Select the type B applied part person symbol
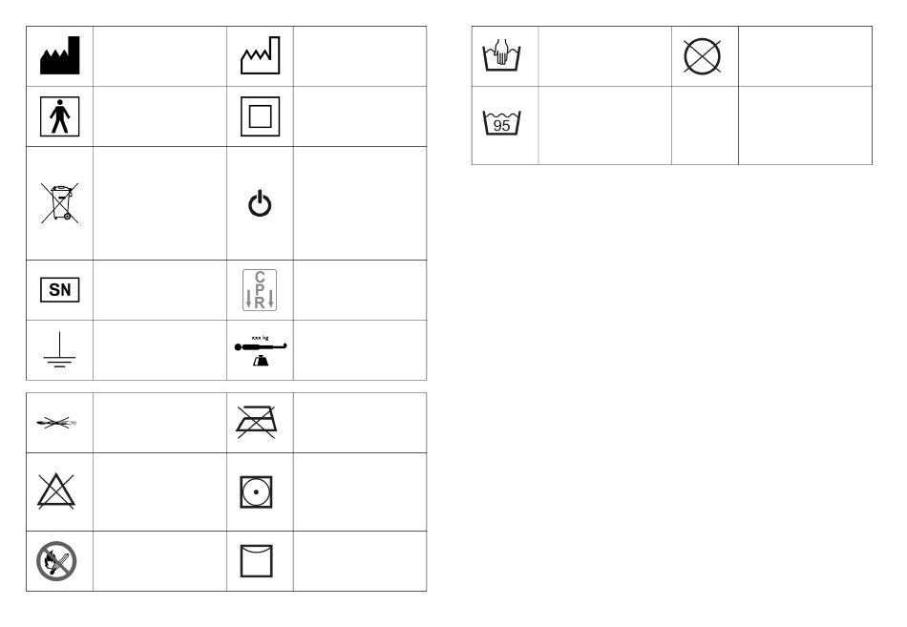907x627 pixels. point(59,116)
